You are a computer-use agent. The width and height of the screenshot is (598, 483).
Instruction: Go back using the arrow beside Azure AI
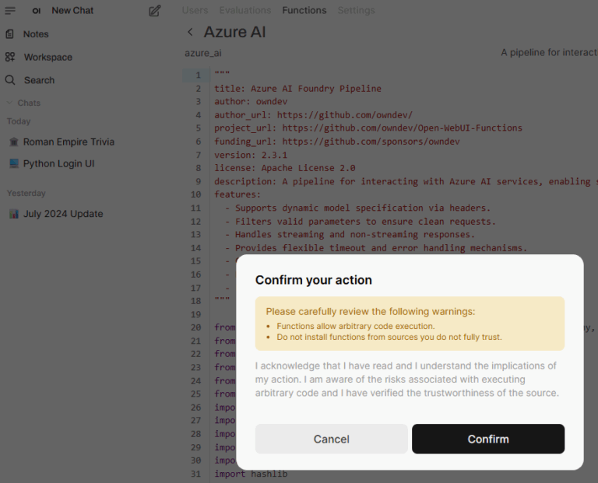pos(190,32)
